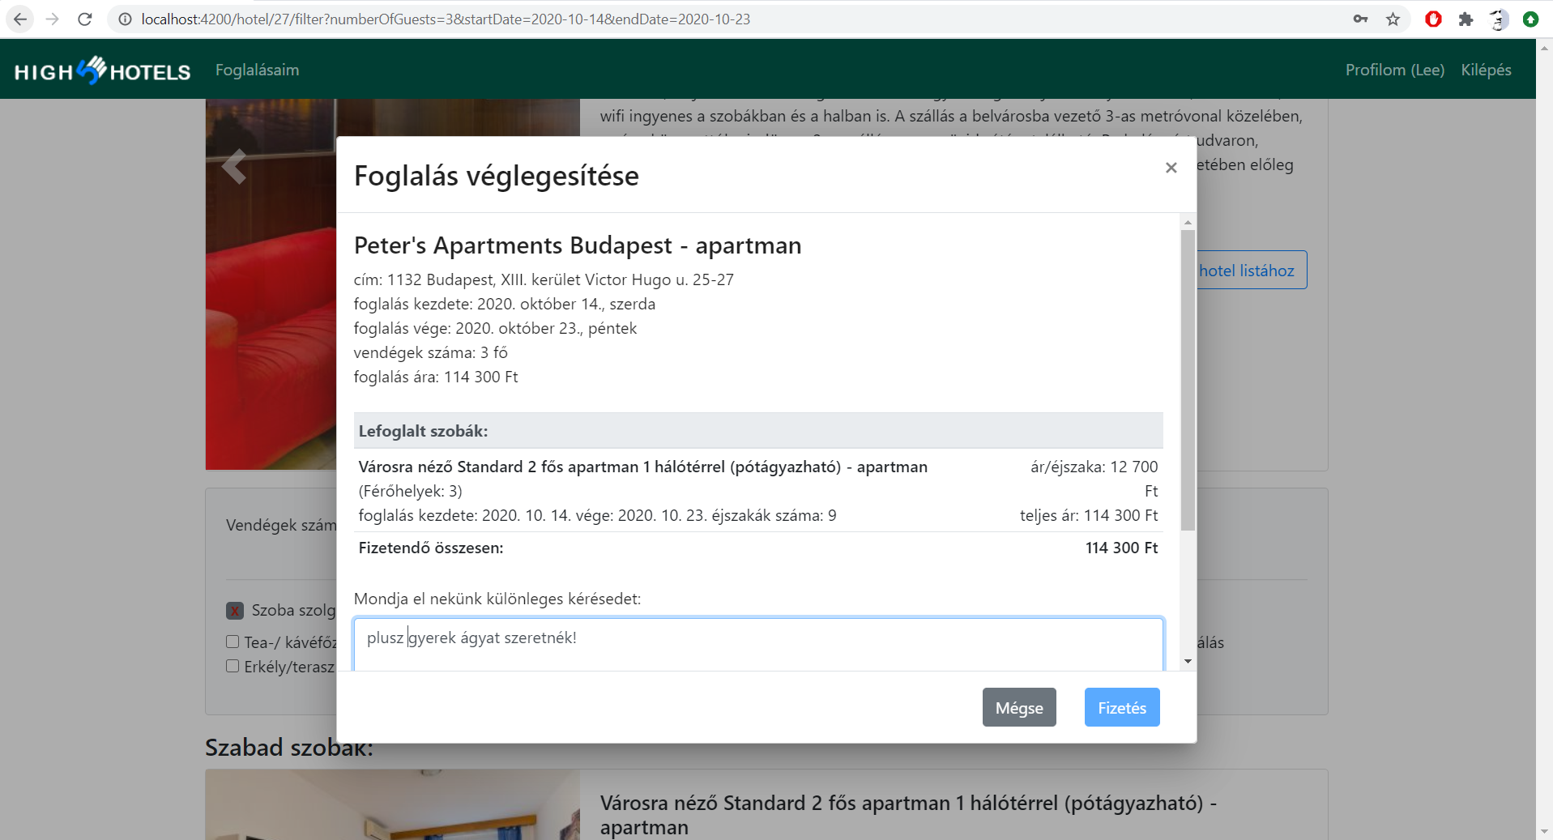
Task: Click the browser address bar URL
Action: click(x=446, y=19)
